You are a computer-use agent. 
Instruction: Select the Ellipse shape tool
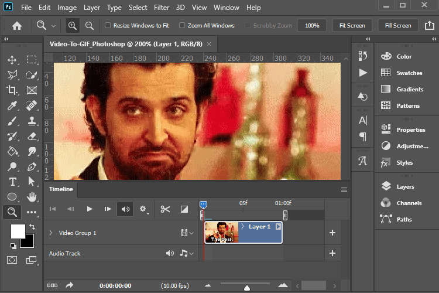point(12,197)
